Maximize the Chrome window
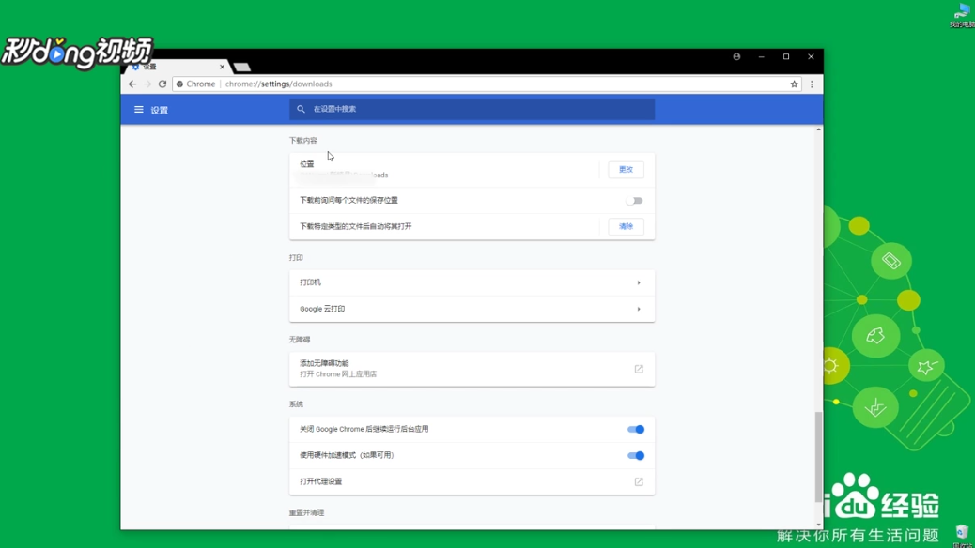The image size is (975, 548). coord(786,56)
